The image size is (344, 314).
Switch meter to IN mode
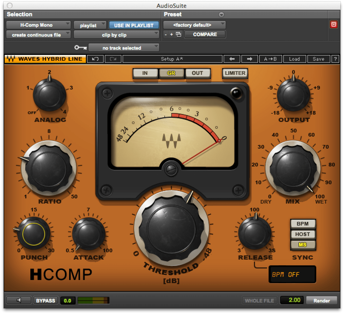click(x=145, y=73)
